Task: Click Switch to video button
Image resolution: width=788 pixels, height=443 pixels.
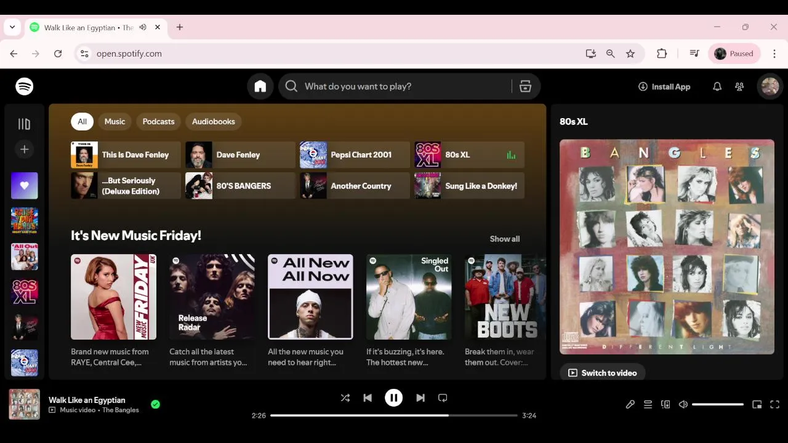Action: click(x=602, y=373)
